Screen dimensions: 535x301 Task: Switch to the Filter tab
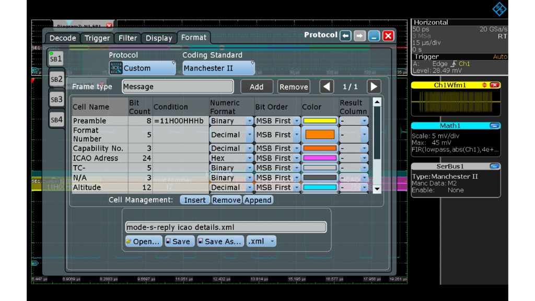click(x=127, y=38)
